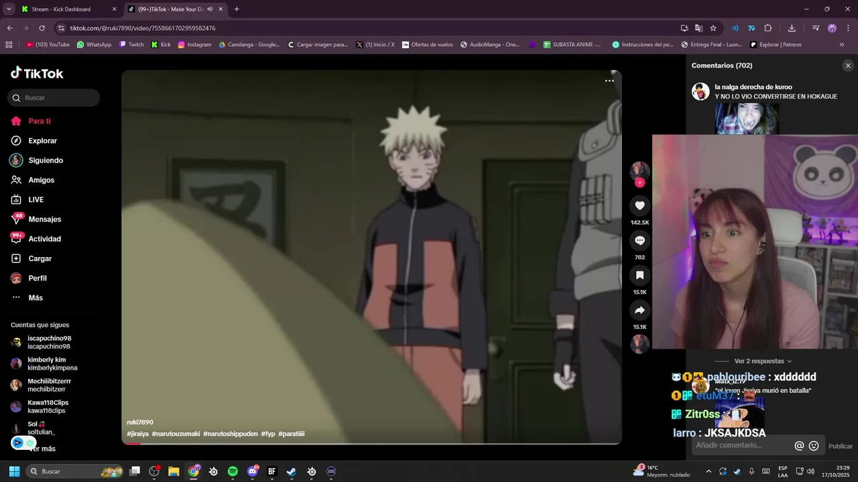Open Siguiendo in the sidebar

click(x=46, y=161)
